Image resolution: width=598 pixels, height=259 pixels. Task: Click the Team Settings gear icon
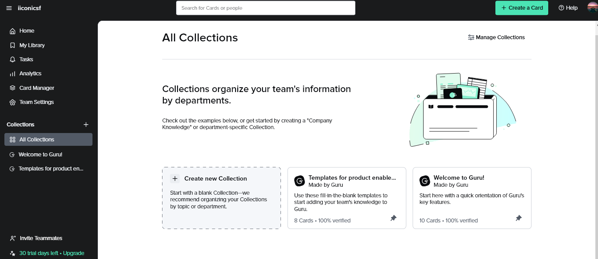pyautogui.click(x=12, y=102)
